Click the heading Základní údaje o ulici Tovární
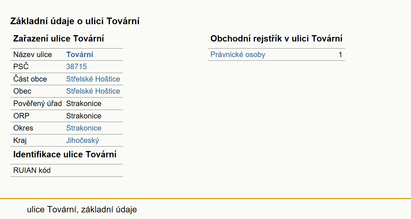Screen dimensions: 411x219 pyautogui.click(x=75, y=21)
